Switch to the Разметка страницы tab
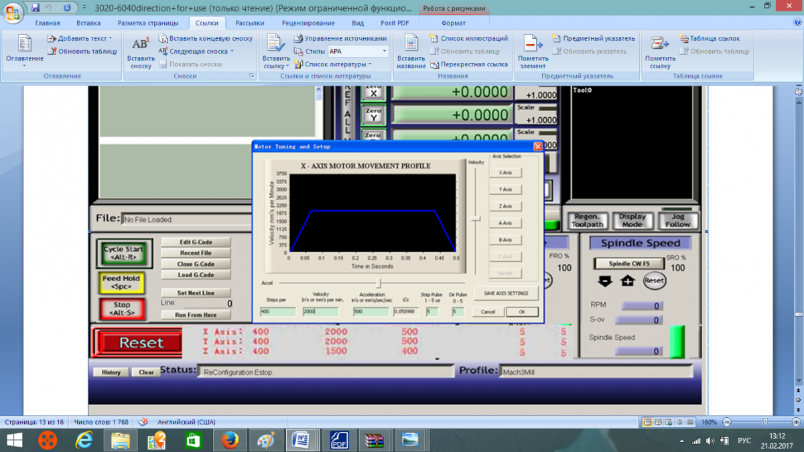The height and width of the screenshot is (452, 804). pos(148,23)
